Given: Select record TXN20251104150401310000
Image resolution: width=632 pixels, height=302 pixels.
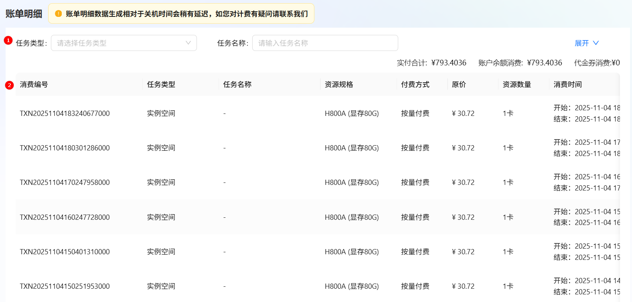Looking at the screenshot, I should tap(65, 252).
